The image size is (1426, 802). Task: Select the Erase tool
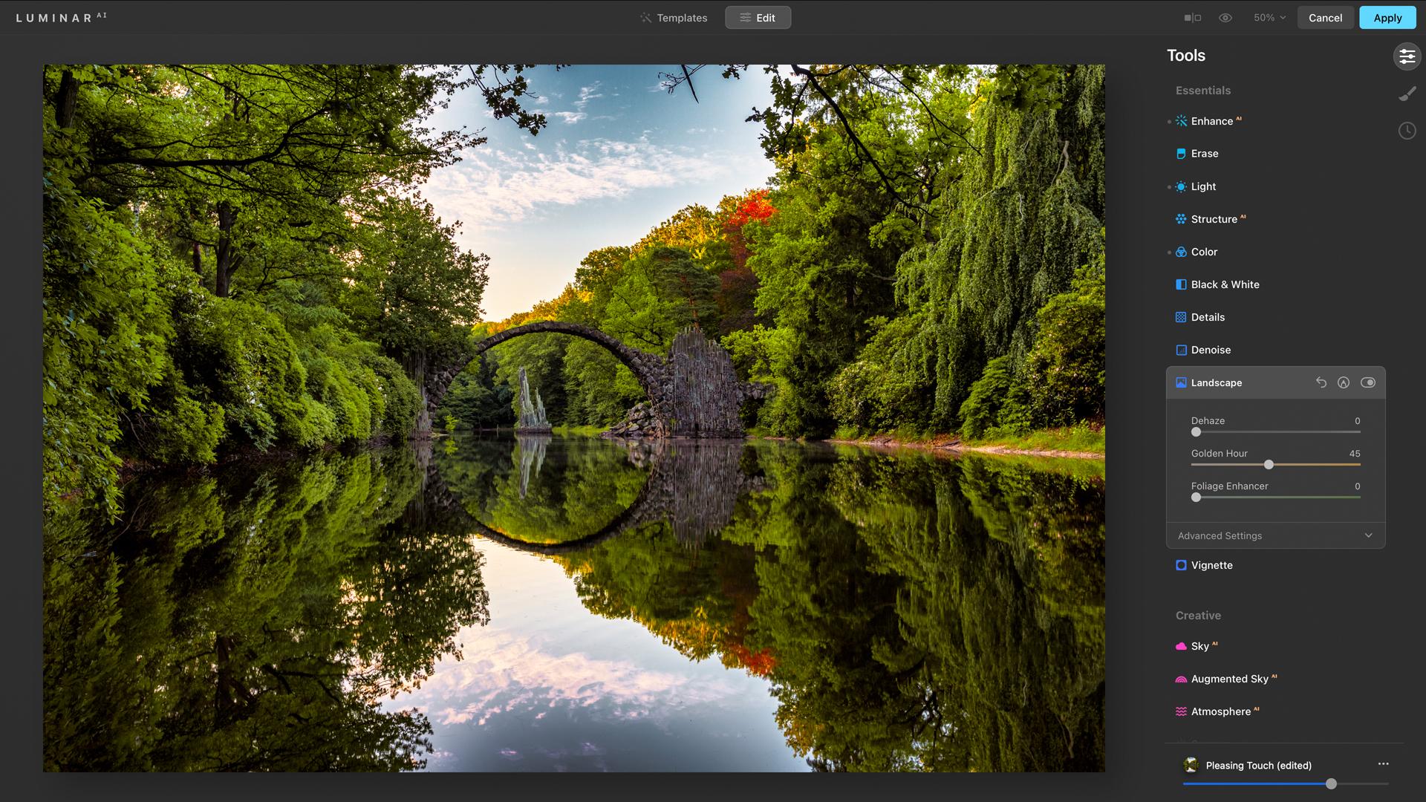1204,153
